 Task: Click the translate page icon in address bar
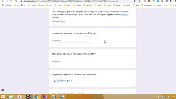click(x=135, y=1)
